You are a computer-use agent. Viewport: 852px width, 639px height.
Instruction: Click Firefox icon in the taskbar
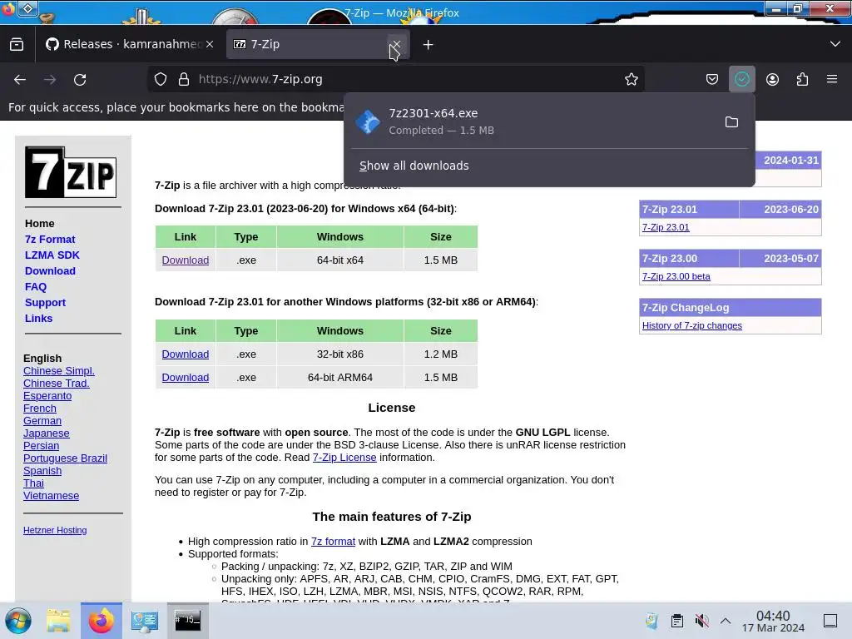pos(102,621)
